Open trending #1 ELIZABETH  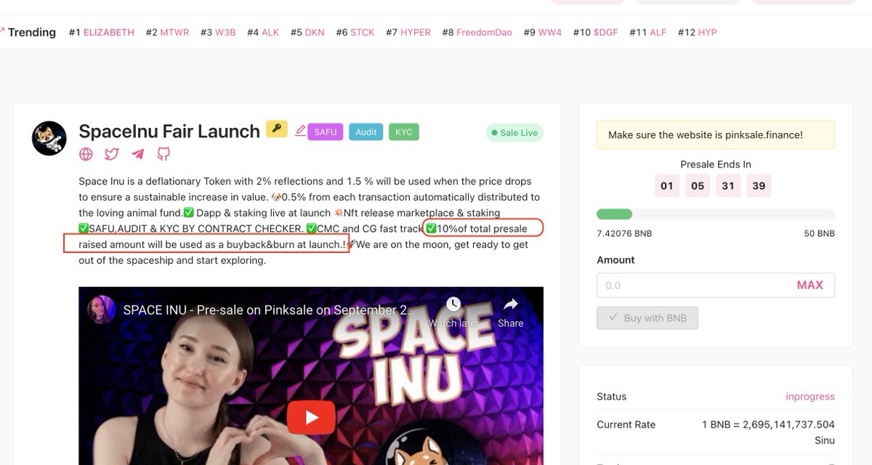[102, 33]
